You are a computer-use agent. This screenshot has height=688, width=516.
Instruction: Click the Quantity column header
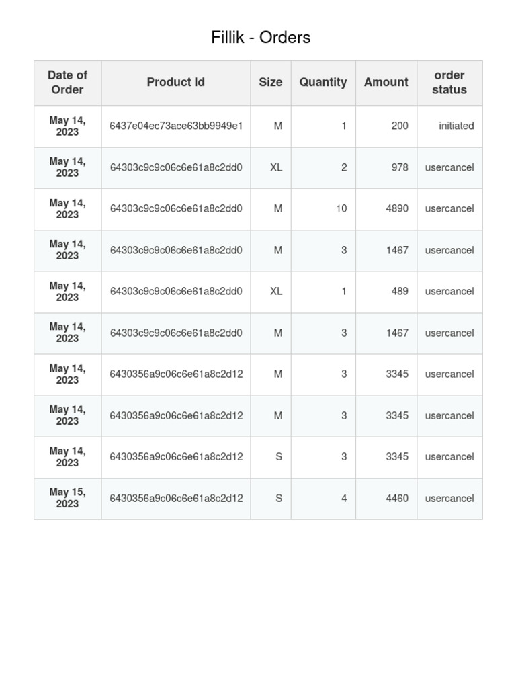pyautogui.click(x=323, y=83)
